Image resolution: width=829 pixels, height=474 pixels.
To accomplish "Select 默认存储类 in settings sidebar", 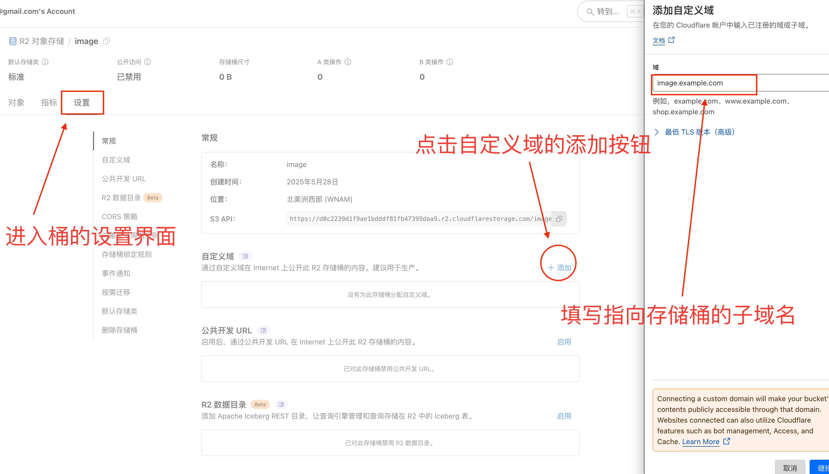I will [x=119, y=311].
